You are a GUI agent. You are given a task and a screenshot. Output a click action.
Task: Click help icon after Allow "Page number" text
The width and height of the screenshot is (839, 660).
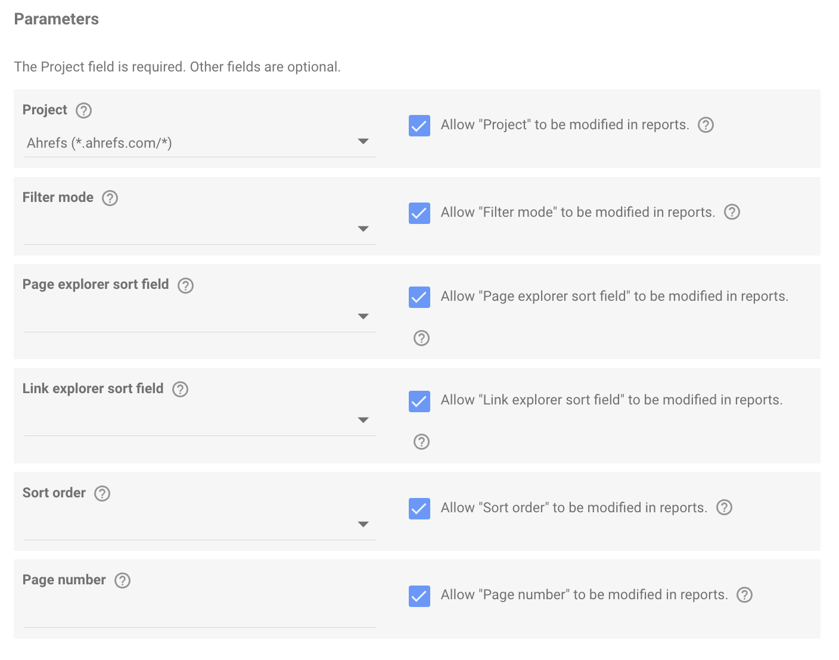[744, 594]
